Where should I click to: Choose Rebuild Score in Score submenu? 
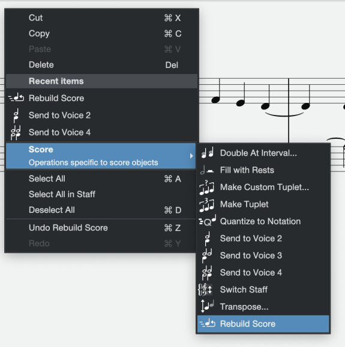263,324
